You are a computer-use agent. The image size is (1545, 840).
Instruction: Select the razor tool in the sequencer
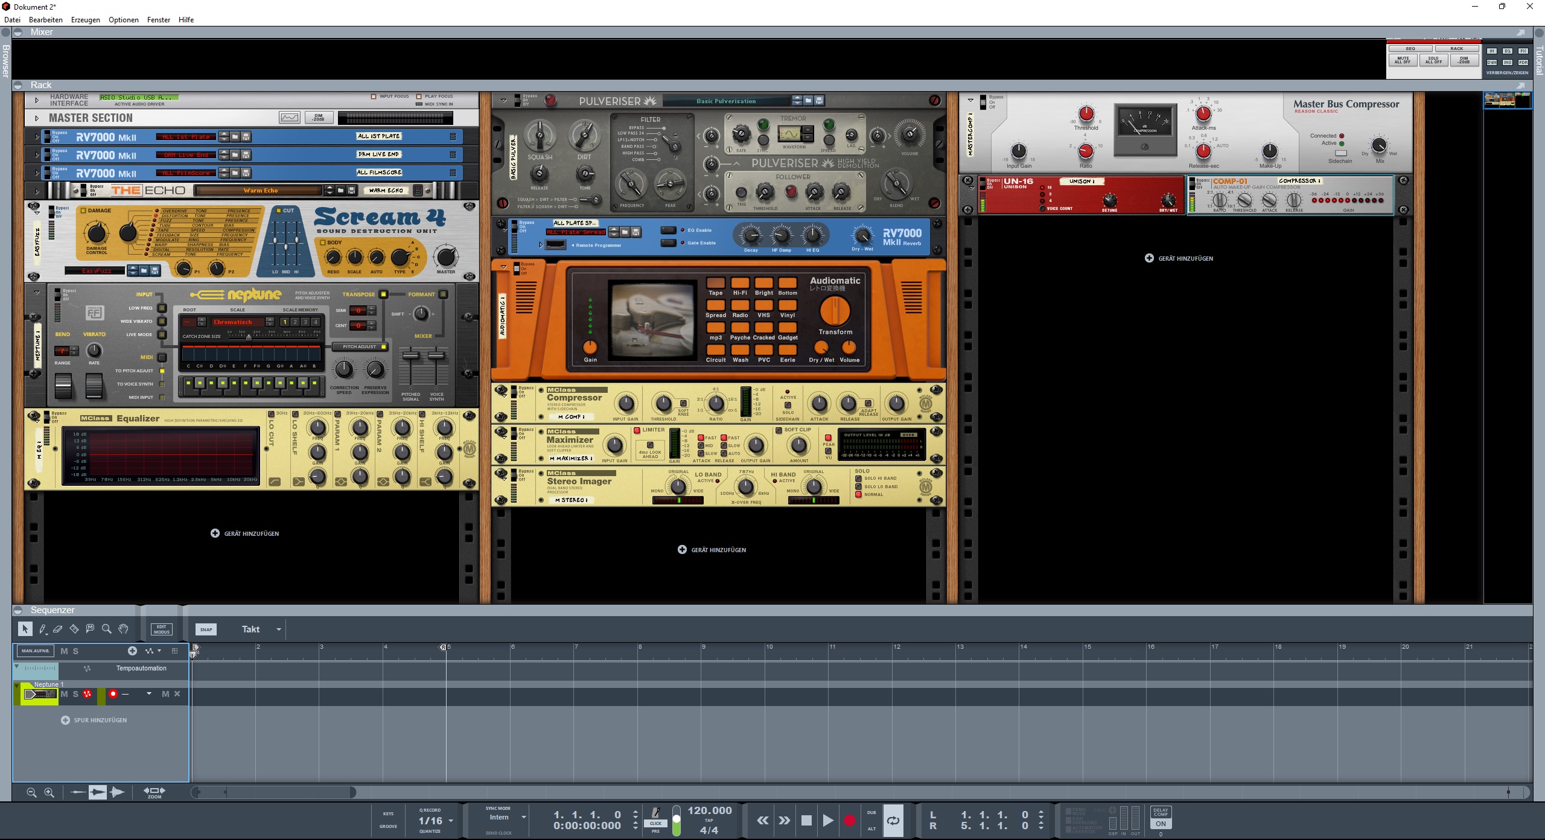point(74,629)
